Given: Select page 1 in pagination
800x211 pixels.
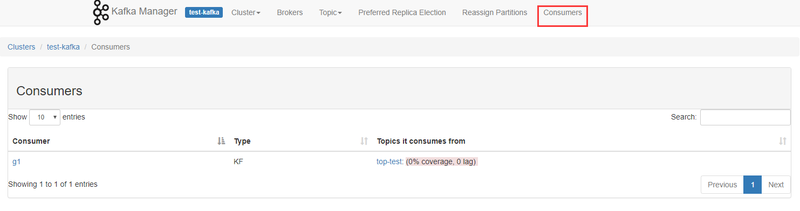Looking at the screenshot, I should (753, 185).
